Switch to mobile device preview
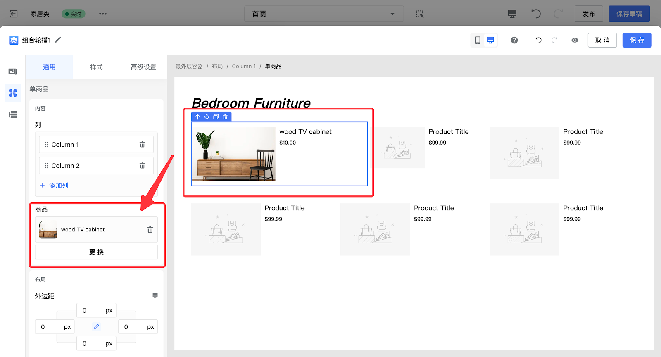The image size is (661, 357). (x=478, y=40)
